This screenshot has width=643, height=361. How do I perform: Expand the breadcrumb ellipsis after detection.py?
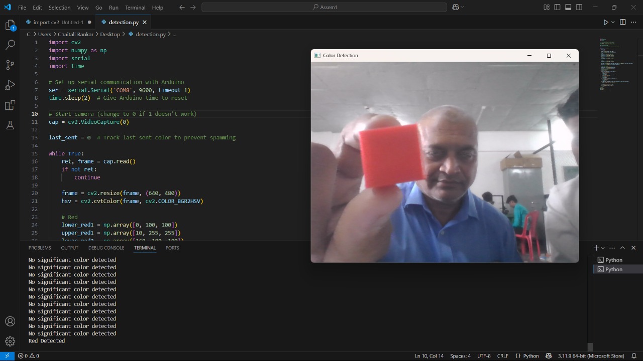click(x=174, y=34)
